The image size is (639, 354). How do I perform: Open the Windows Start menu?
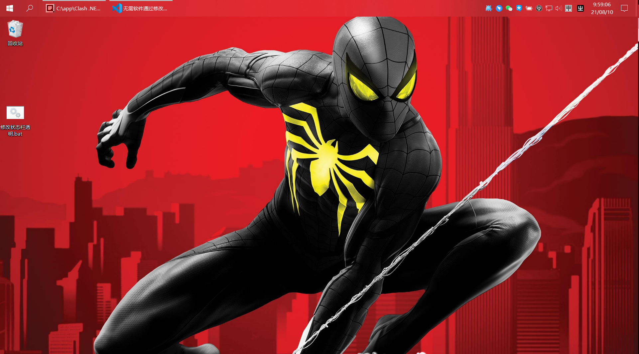click(10, 8)
